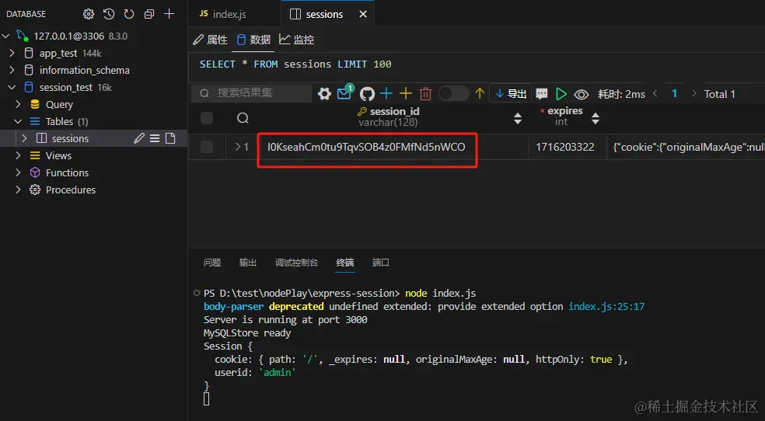Viewport: 765px width, 421px height.
Task: Click purple Functions cube icon
Action: (x=35, y=172)
